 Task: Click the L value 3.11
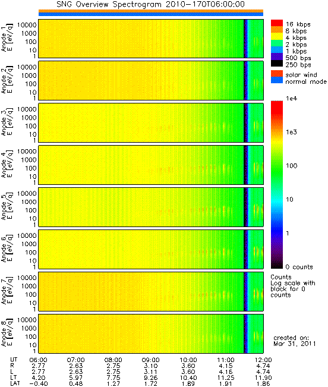(x=151, y=372)
